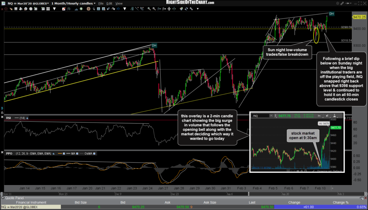Click the DH marker near Jan 24 peak
The height and width of the screenshot is (210, 368).
point(154,45)
